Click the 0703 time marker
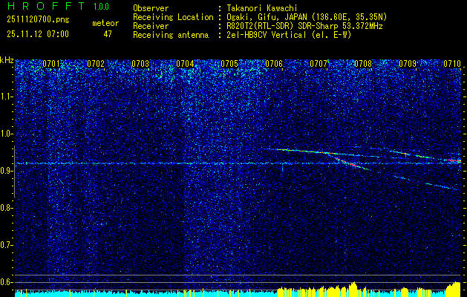The image size is (467, 297). click(x=140, y=64)
